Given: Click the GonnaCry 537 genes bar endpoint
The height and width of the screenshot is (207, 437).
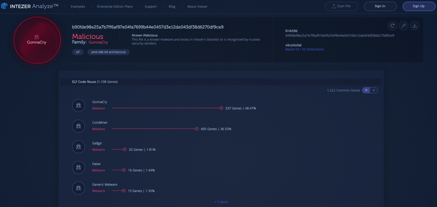Looking at the screenshot, I should tap(221, 108).
